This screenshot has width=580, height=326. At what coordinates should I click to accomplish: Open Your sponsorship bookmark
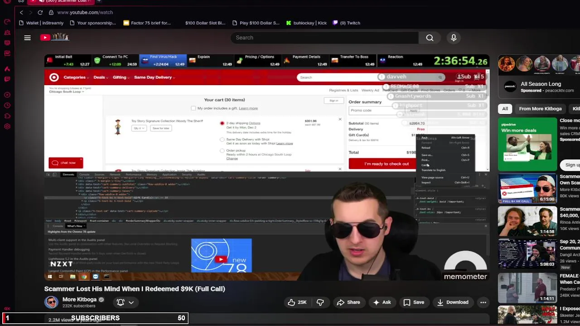pos(92,23)
